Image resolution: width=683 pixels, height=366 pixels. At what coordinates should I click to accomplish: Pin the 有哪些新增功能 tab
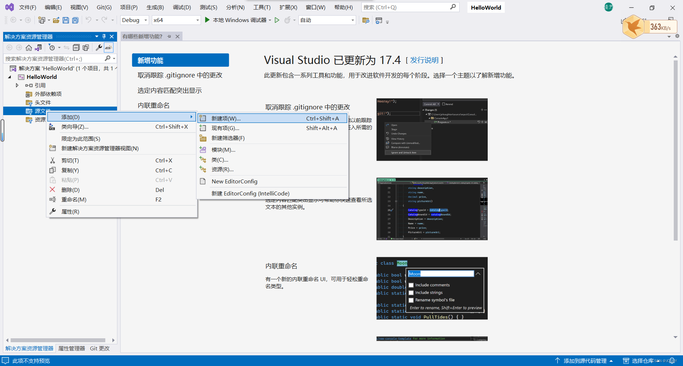pos(169,36)
